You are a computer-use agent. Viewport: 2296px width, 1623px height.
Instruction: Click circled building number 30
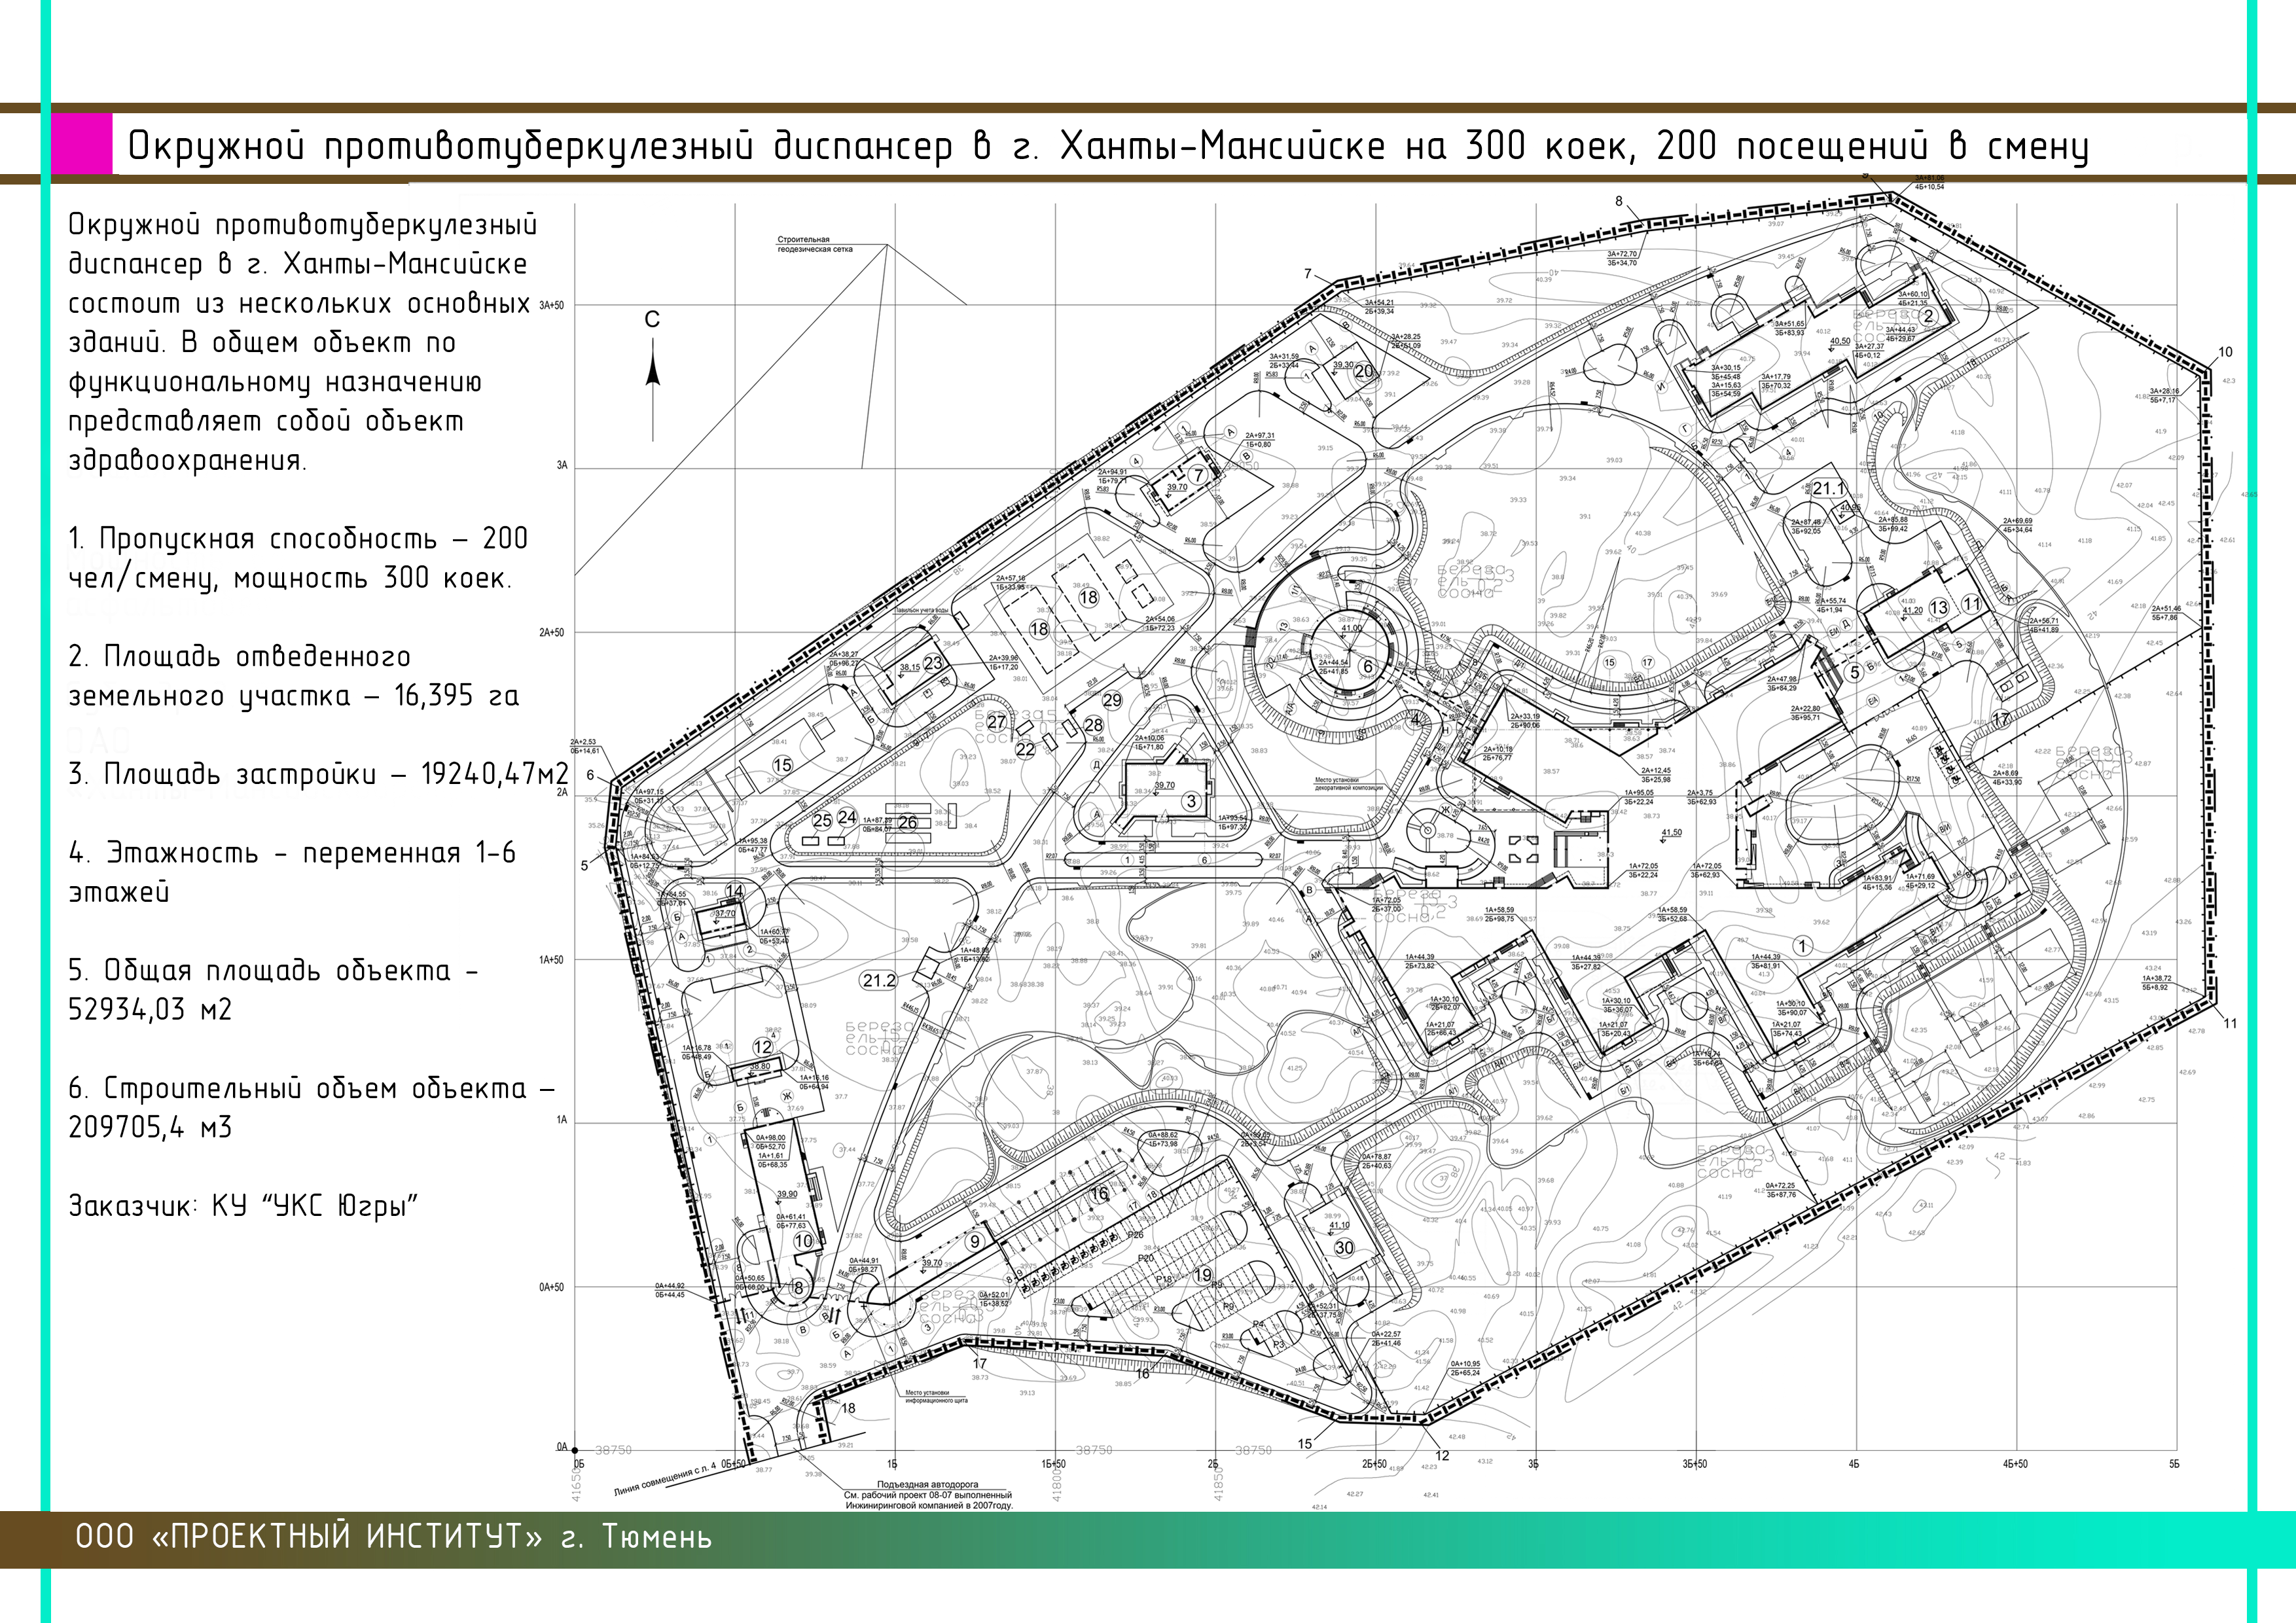coord(1344,1248)
